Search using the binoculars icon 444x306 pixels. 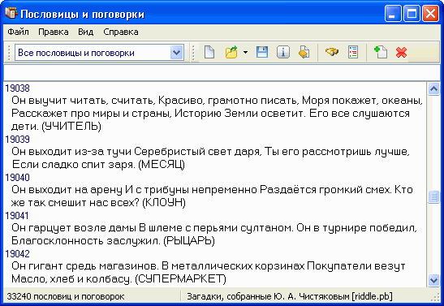point(332,52)
